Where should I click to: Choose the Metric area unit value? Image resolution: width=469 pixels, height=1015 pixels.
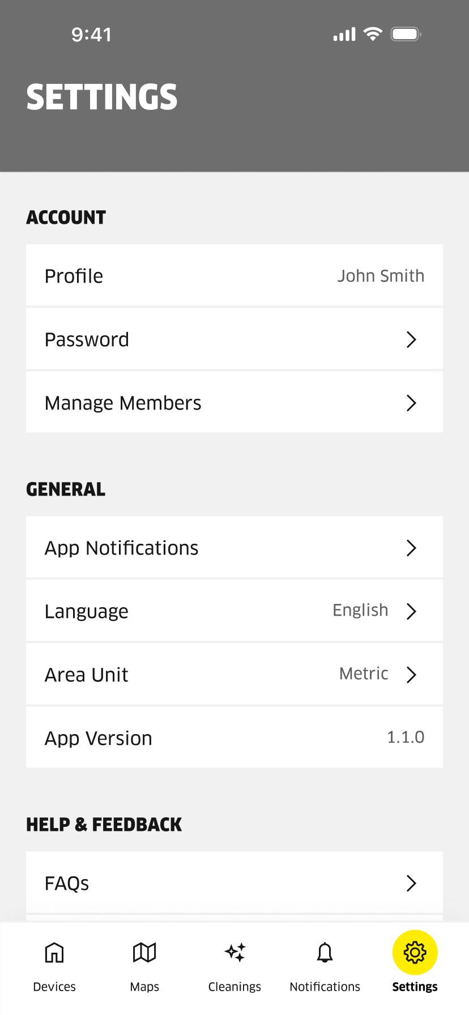click(364, 674)
